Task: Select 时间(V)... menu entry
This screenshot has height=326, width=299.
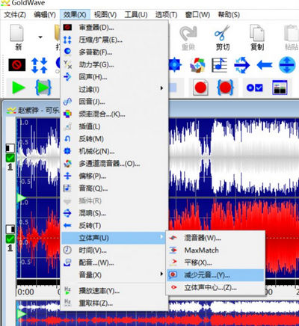Action: pos(114,250)
